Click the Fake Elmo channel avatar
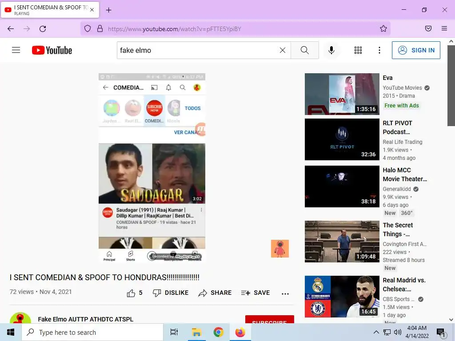This screenshot has height=341, width=455. [20, 318]
